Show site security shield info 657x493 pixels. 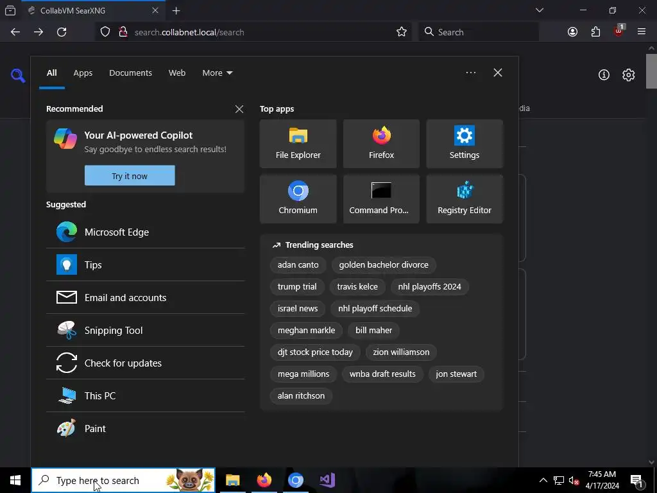105,32
